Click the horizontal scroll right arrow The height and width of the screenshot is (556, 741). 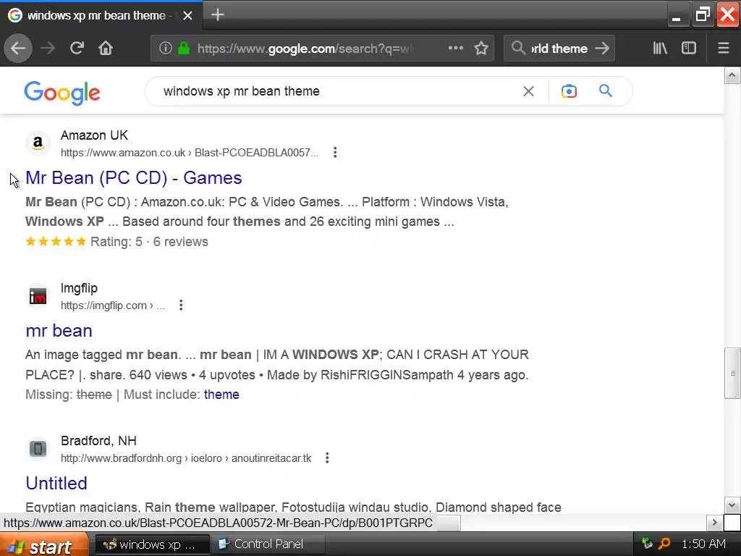[x=714, y=523]
